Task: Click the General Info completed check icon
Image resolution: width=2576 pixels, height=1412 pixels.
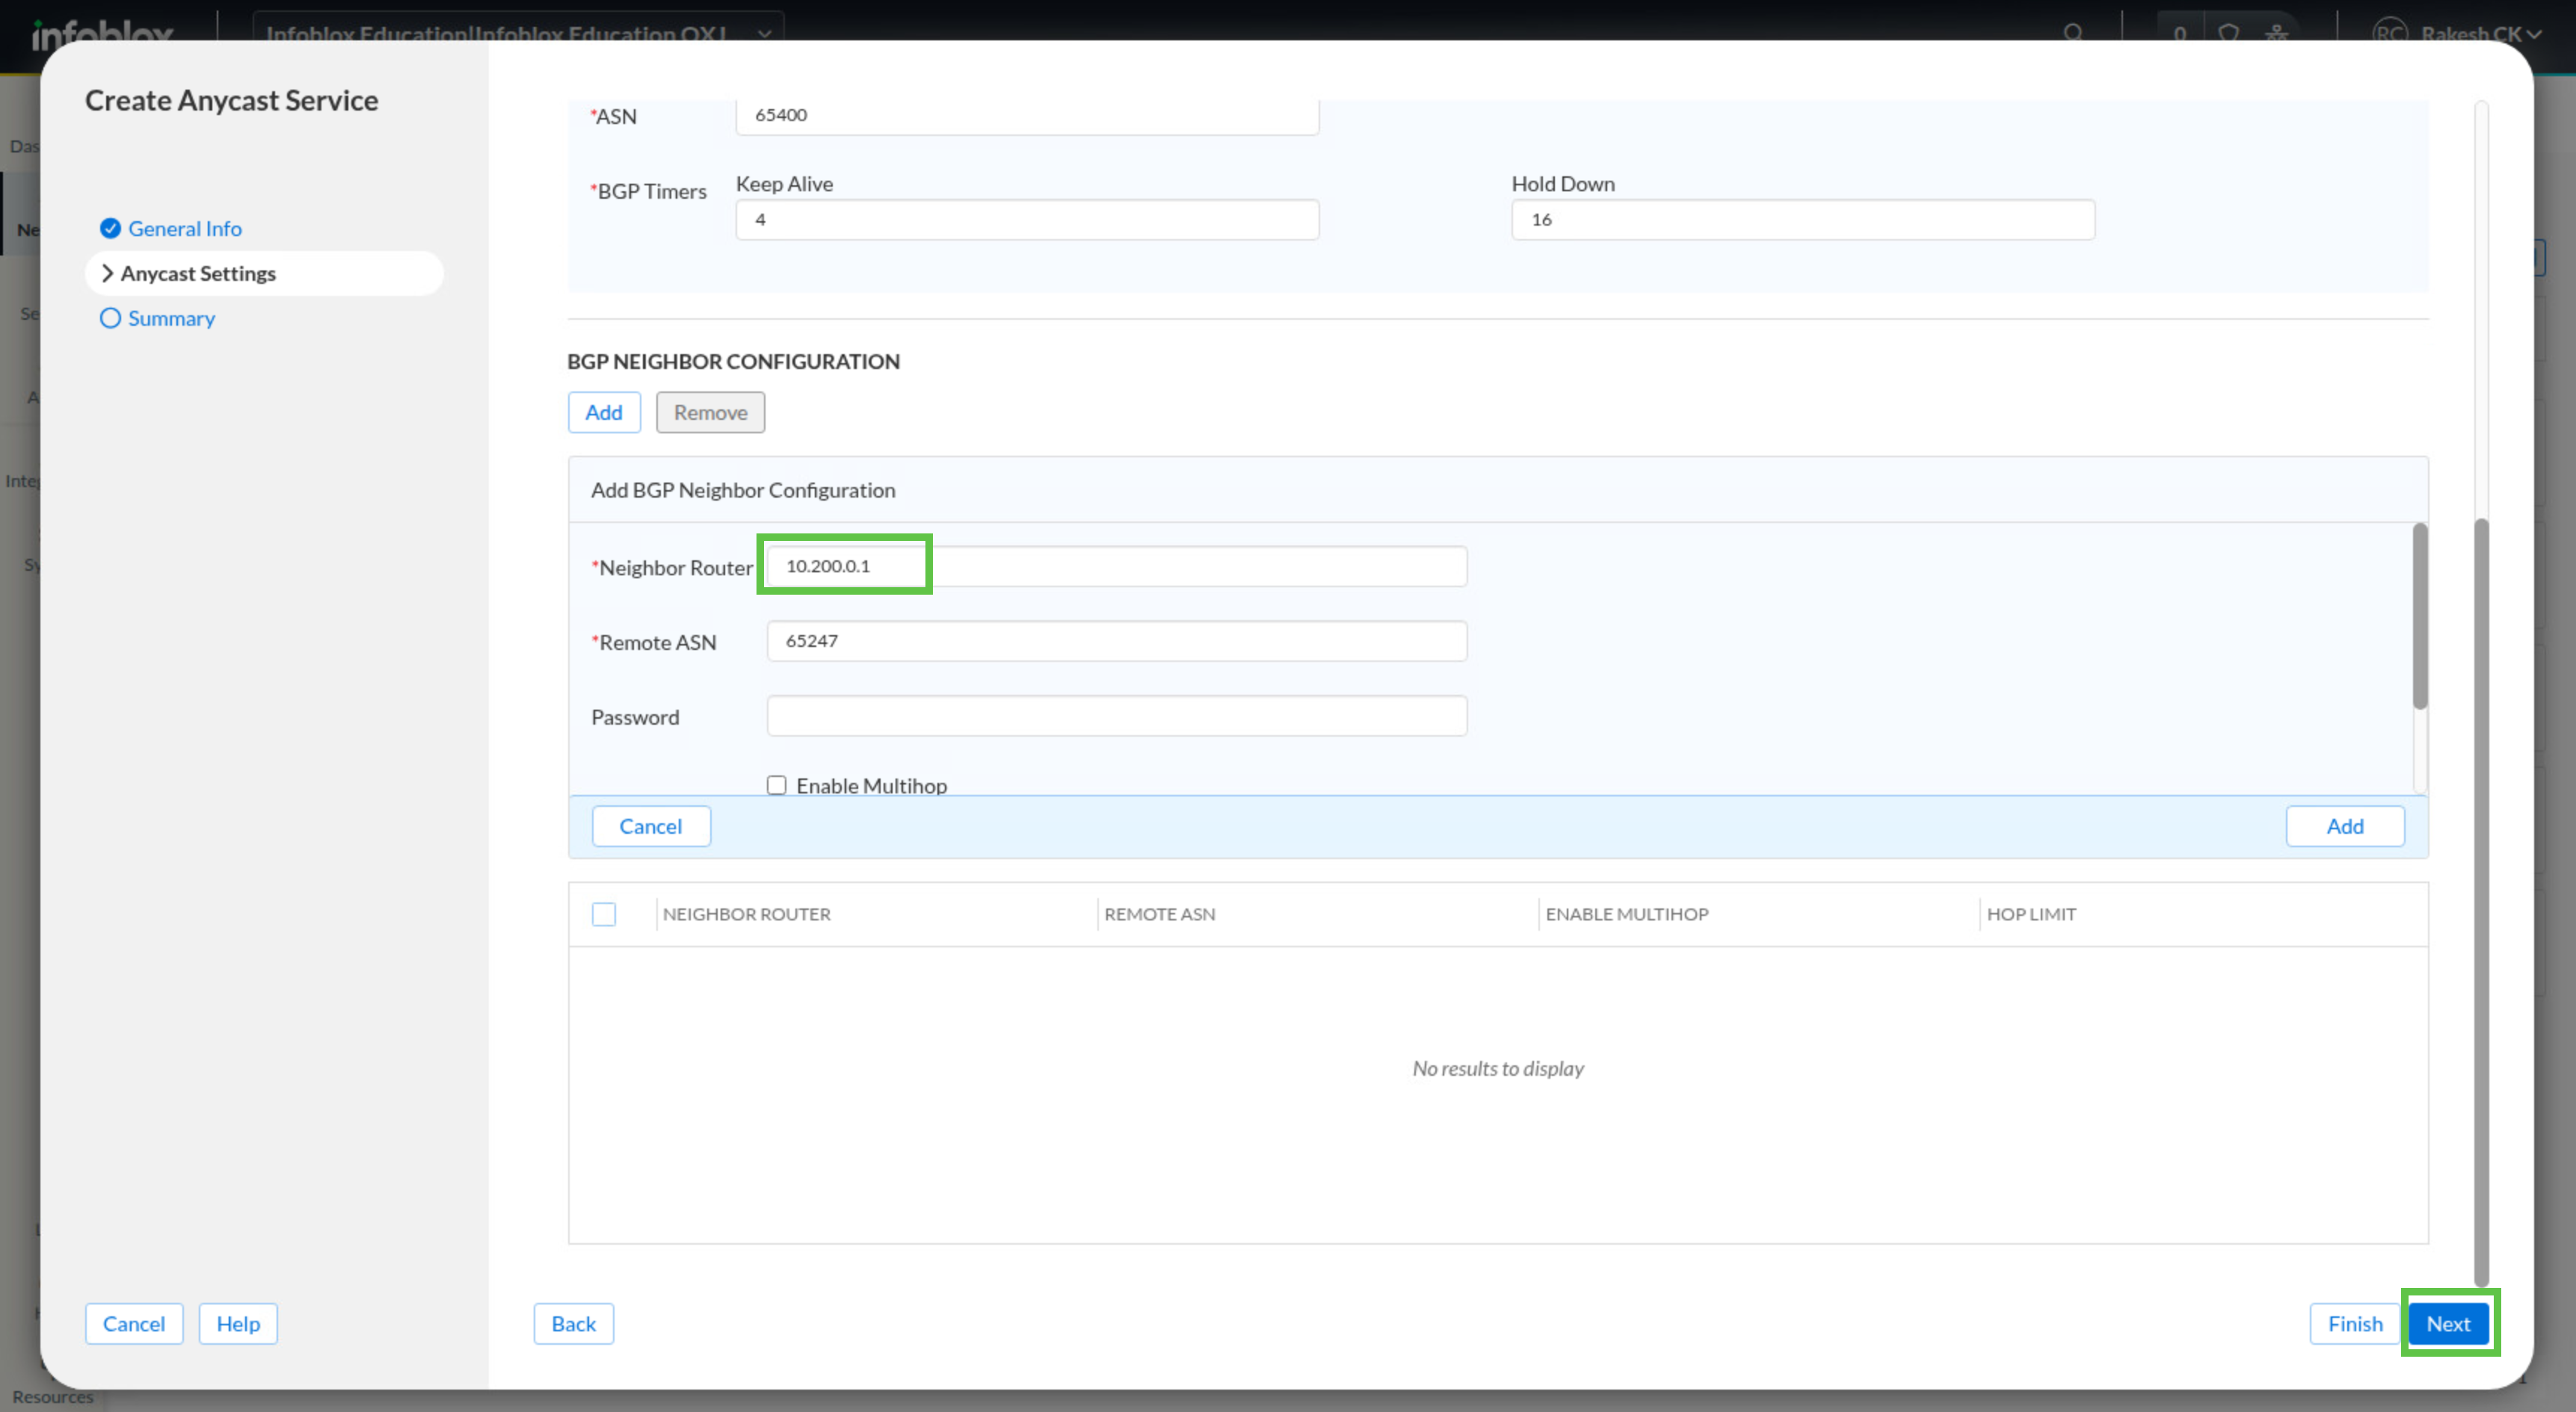Action: (111, 228)
